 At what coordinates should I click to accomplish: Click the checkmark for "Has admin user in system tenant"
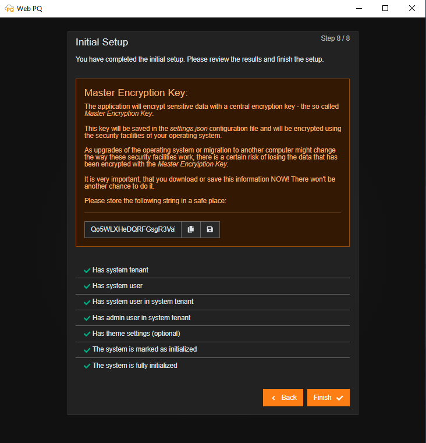(x=87, y=318)
